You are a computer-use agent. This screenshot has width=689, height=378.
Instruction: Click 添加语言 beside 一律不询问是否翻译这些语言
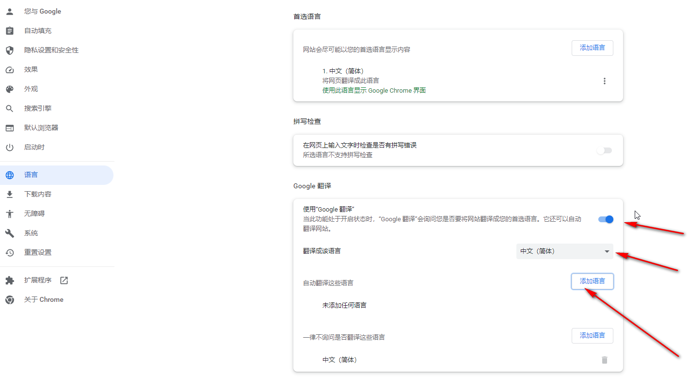[x=592, y=336]
